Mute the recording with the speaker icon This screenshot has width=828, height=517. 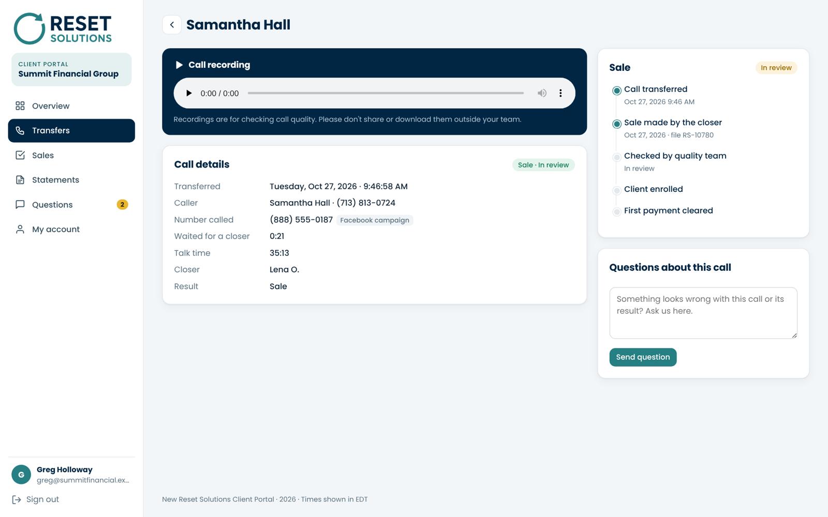[542, 93]
